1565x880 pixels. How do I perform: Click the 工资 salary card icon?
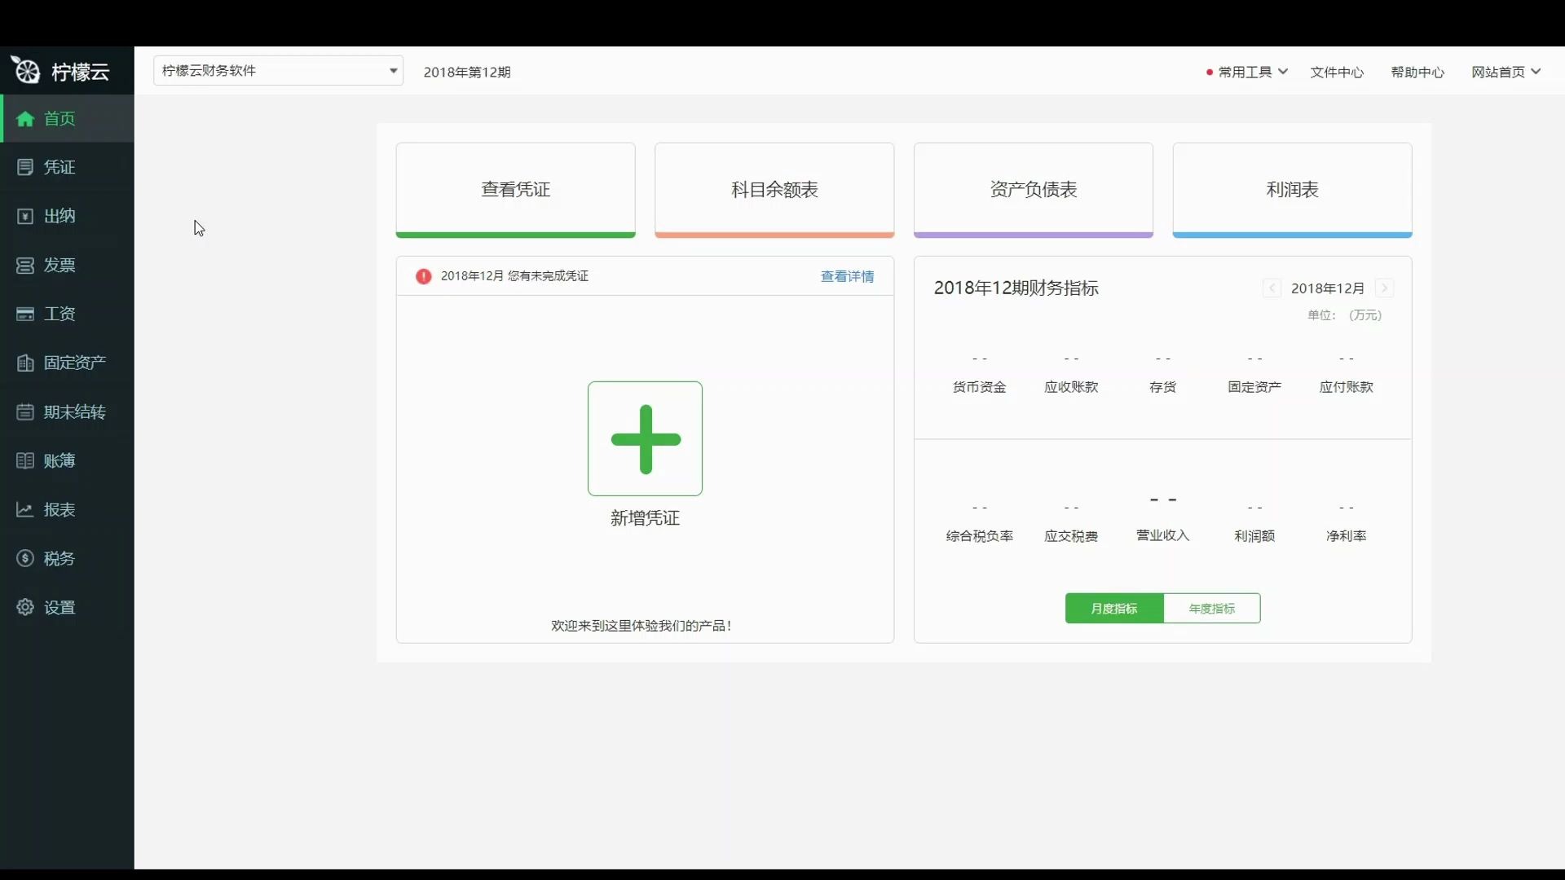coord(25,314)
